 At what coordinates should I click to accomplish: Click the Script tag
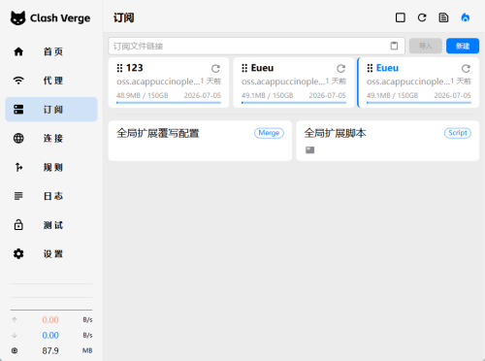click(458, 133)
